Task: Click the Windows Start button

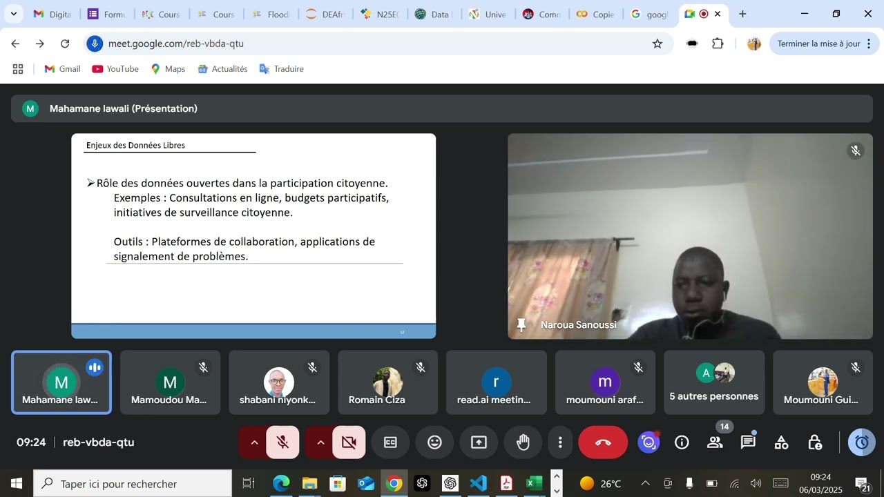Action: 16,483
